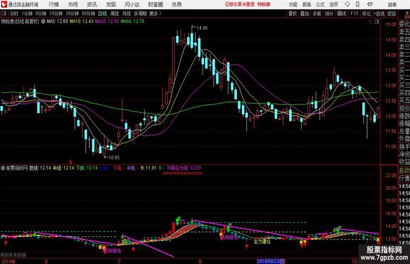Expand the MA indicator settings arrow
Screen dimensions: 410x264
pos(43,22)
